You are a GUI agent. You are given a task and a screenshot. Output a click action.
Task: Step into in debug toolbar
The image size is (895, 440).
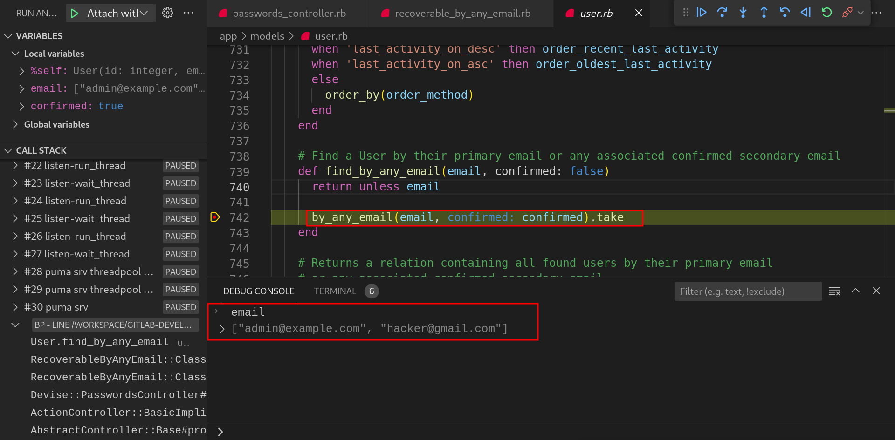coord(743,13)
